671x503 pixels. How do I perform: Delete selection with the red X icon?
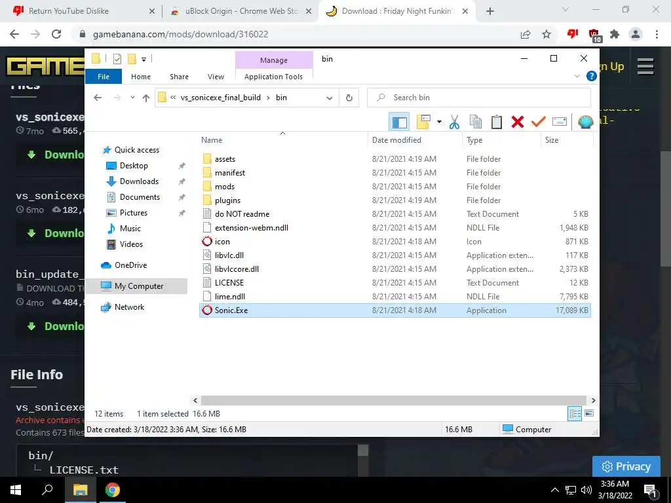tap(518, 122)
